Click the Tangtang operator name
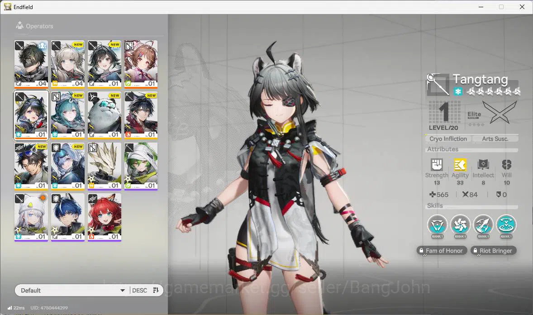The image size is (533, 315). 481,79
